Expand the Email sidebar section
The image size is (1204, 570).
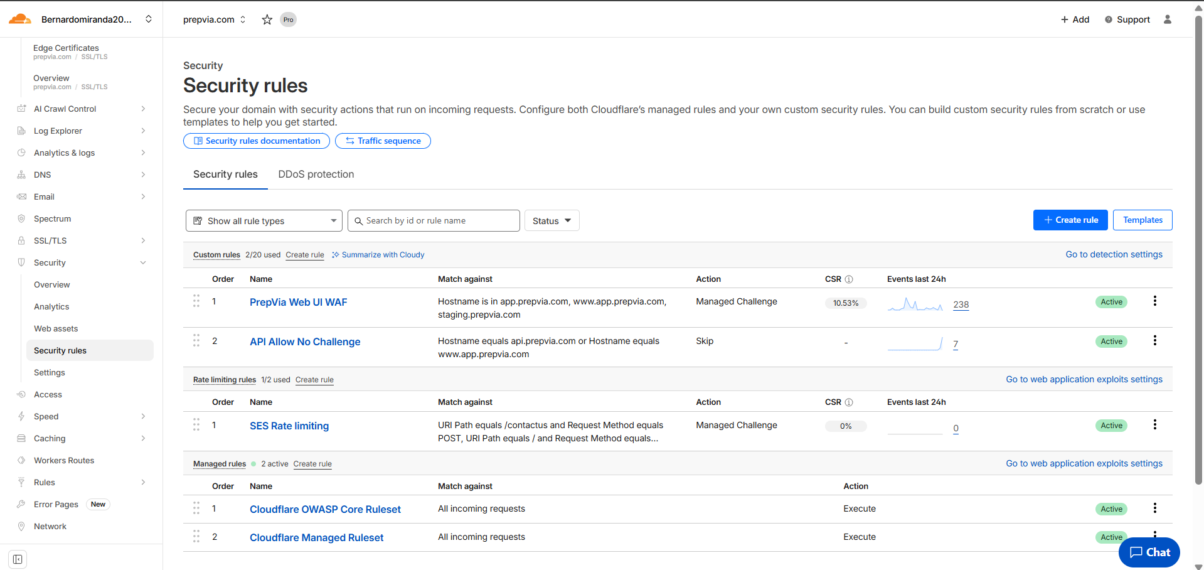[143, 196]
